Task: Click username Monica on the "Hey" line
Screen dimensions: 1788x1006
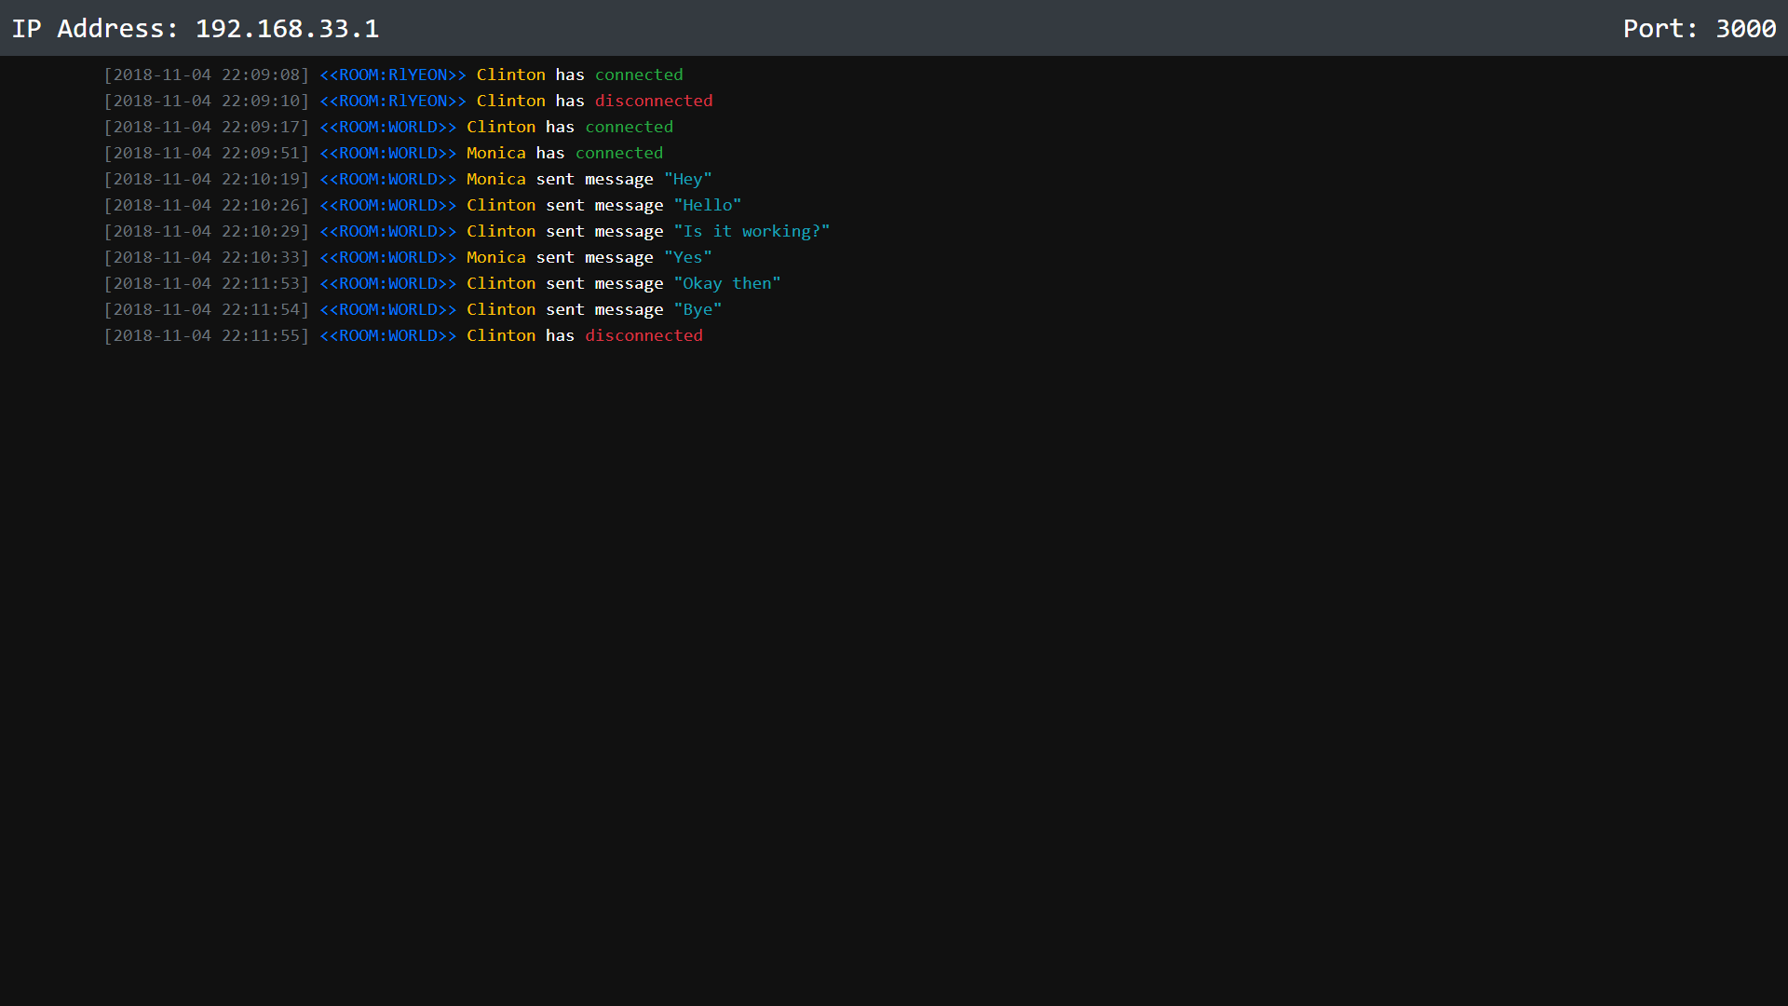Action: click(495, 179)
